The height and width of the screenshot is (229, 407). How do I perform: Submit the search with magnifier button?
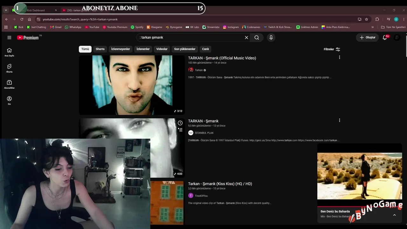[x=257, y=38]
